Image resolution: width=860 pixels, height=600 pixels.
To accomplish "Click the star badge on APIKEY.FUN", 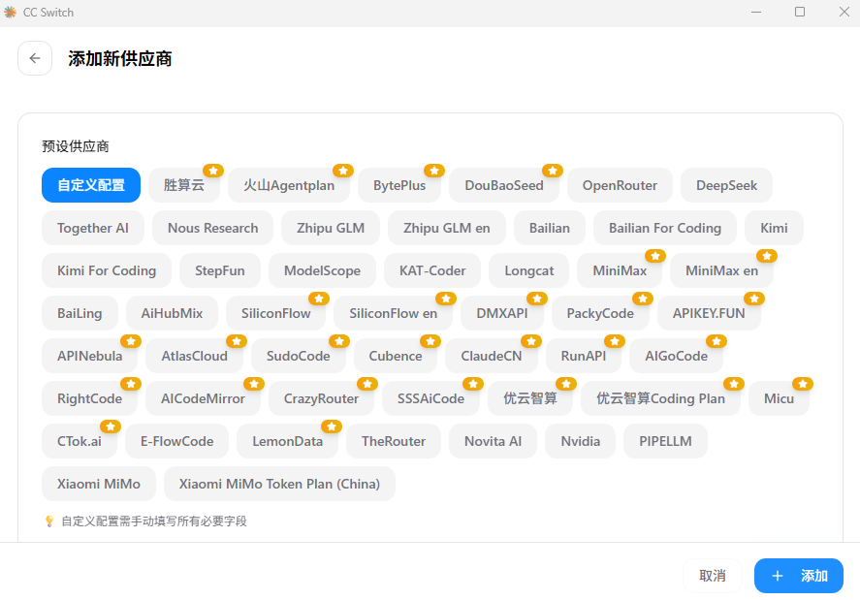I will click(754, 299).
